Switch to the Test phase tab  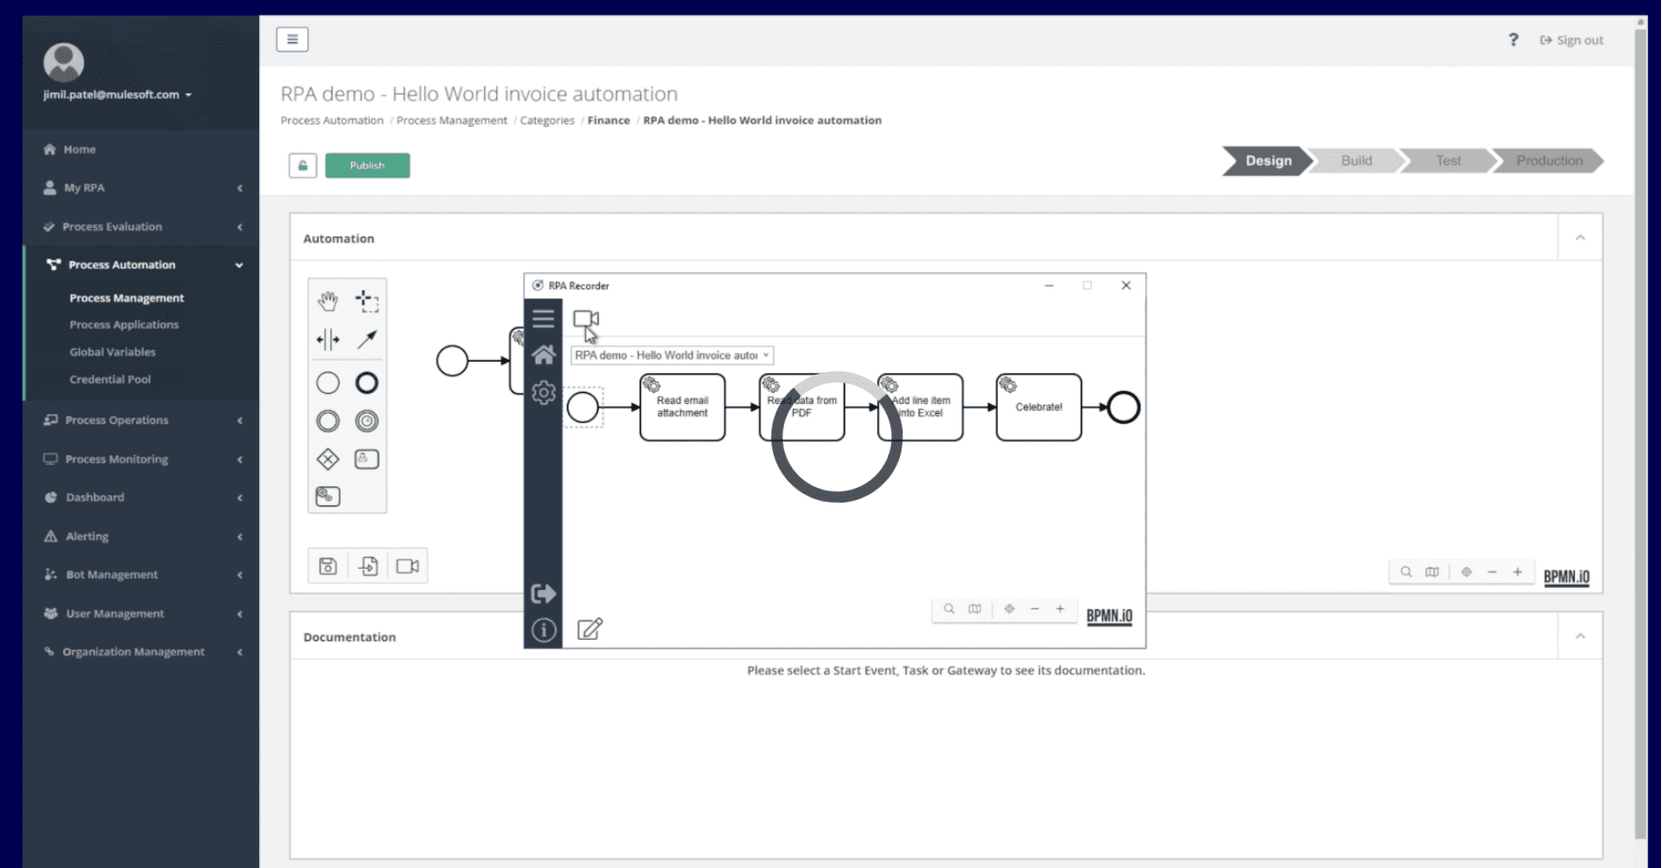coord(1448,161)
